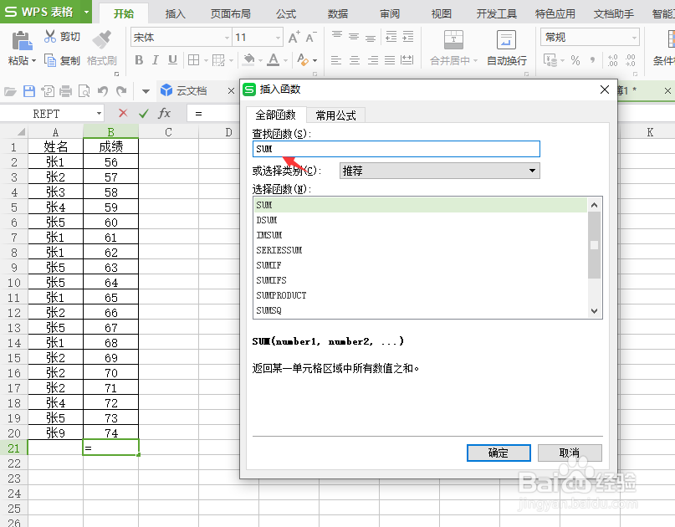Open the 常规 number format dropdown
This screenshot has width=675, height=527.
pos(632,37)
